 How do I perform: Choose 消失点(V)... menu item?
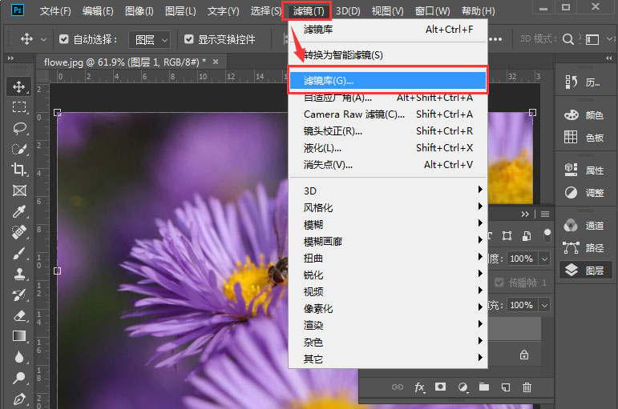[x=388, y=165]
